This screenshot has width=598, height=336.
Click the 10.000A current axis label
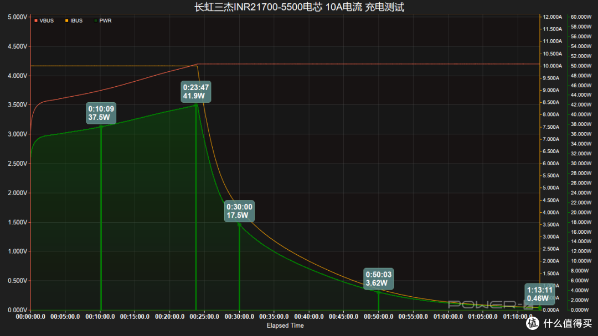553,66
